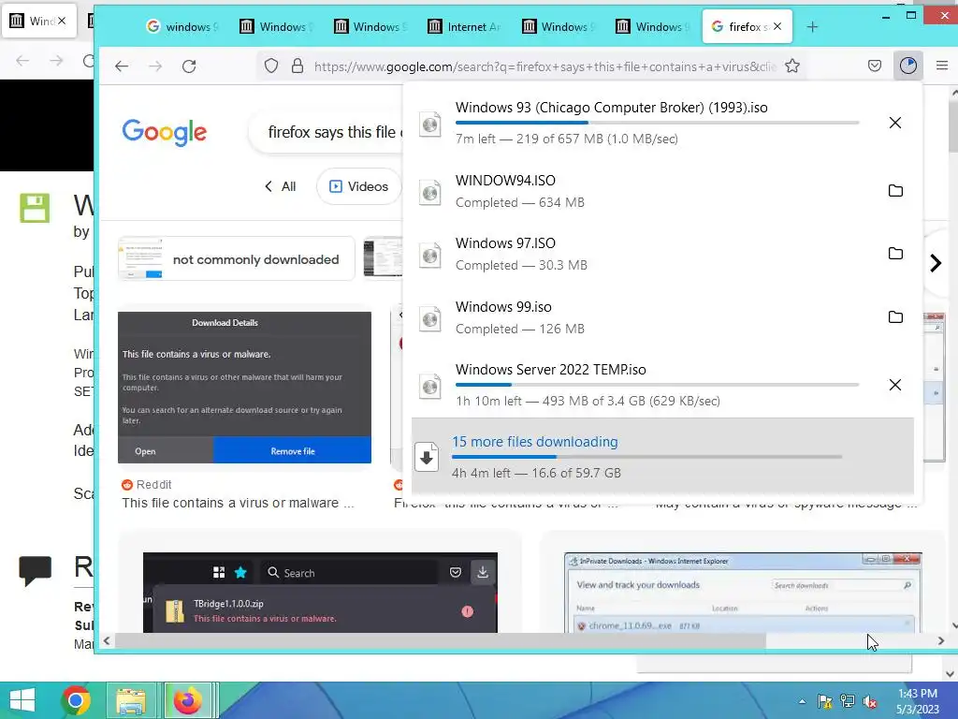Show Windows 97.ISO in its folder

click(895, 254)
